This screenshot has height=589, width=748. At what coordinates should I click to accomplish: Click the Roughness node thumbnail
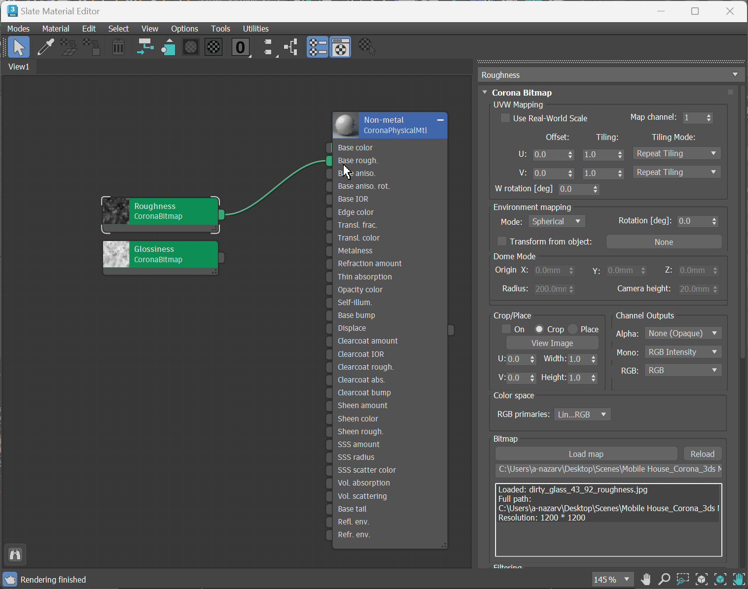[x=116, y=211]
